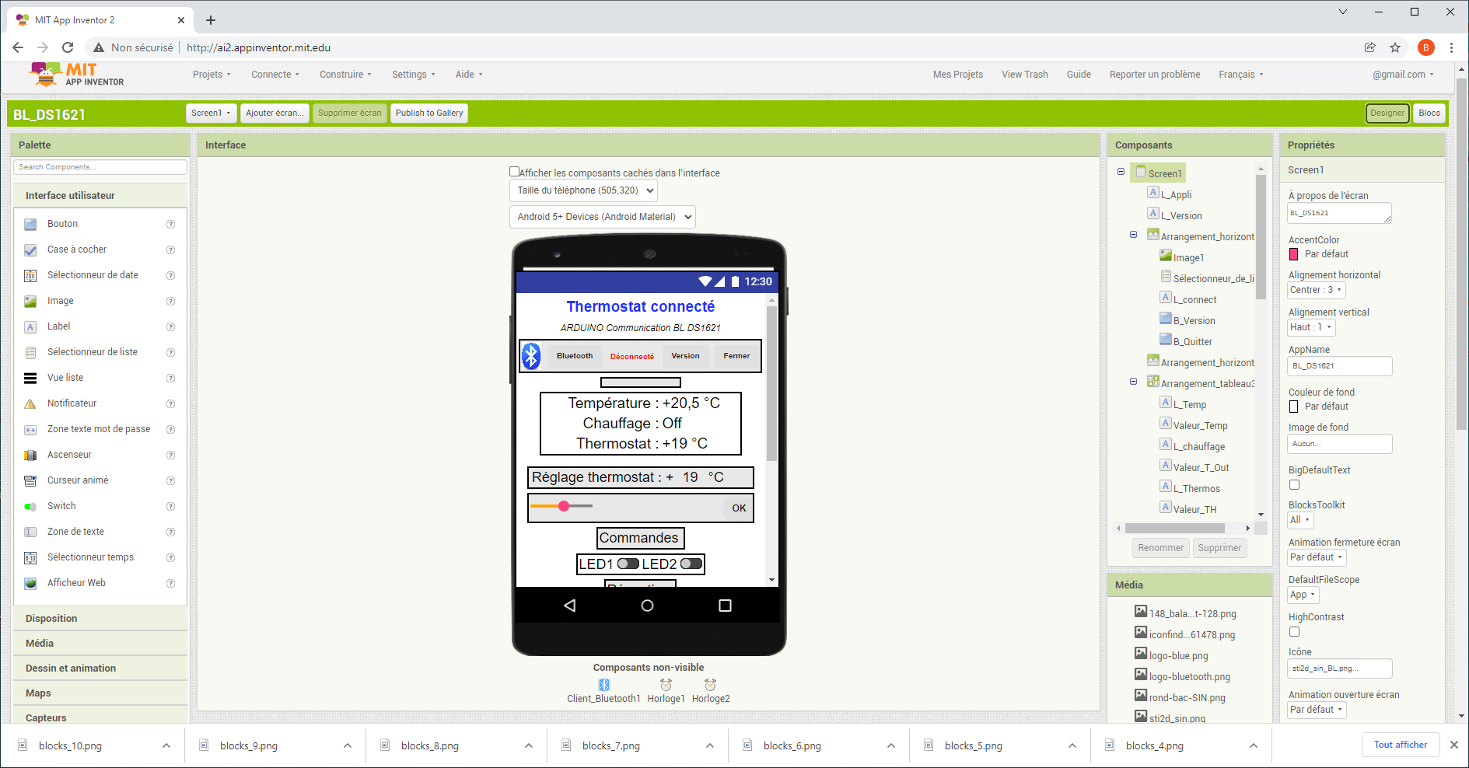
Task: Collapse the Screen1 tree node
Action: (x=1121, y=172)
